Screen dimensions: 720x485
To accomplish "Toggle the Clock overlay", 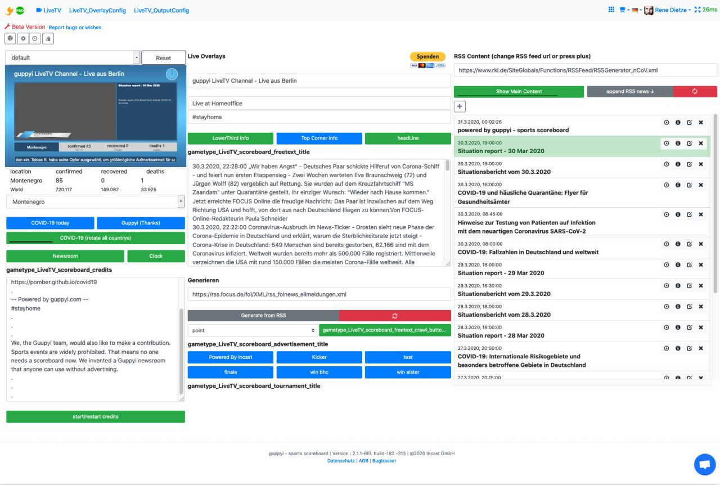I will [x=156, y=256].
